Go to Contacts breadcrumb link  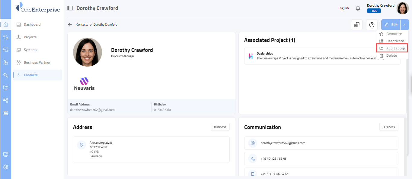[x=82, y=25]
